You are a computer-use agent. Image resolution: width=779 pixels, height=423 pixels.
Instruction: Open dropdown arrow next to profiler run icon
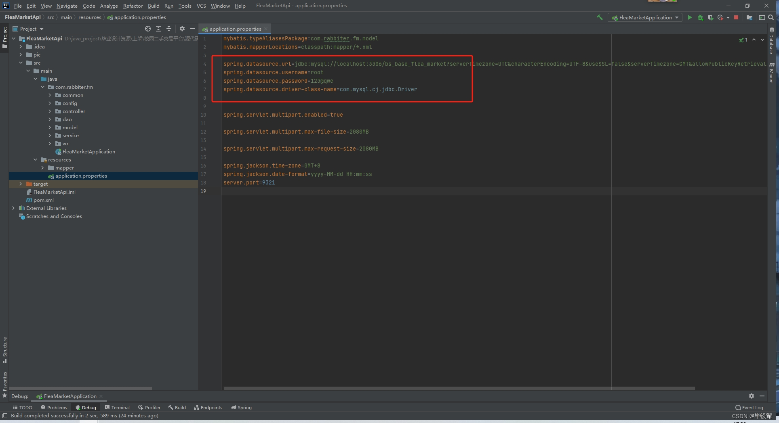[728, 17]
